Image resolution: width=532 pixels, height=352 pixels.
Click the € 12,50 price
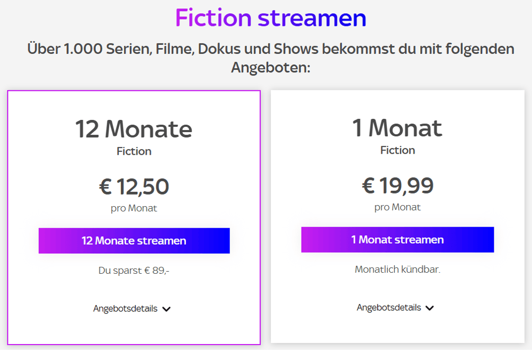(134, 187)
